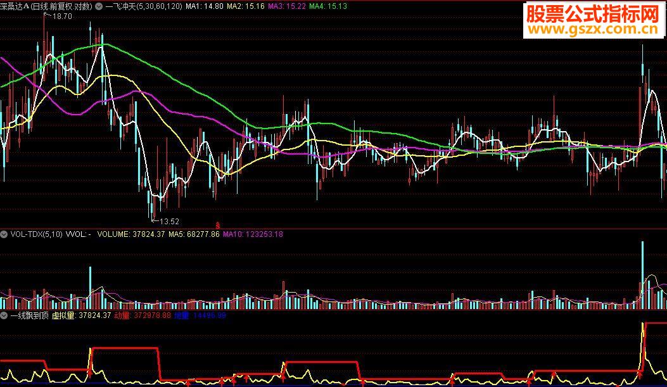Select the 虚拟量: 37824.37 readout
Image resolution: width=667 pixels, height=387 pixels.
(81, 315)
